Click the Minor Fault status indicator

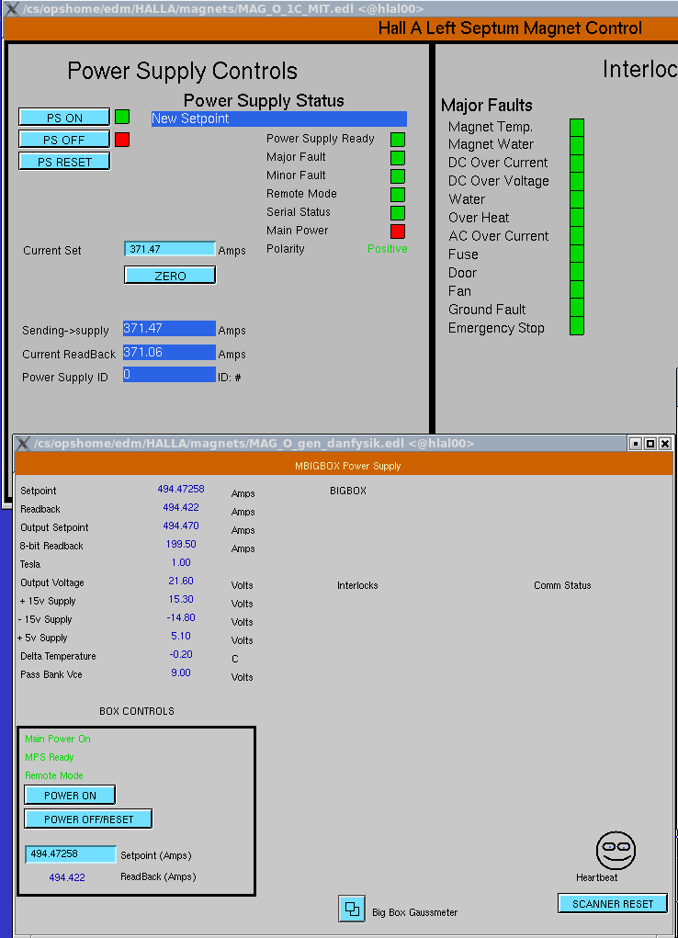click(x=398, y=175)
